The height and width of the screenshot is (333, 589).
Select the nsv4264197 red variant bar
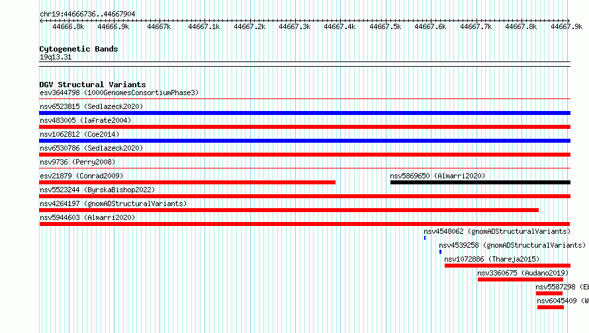[x=289, y=210]
